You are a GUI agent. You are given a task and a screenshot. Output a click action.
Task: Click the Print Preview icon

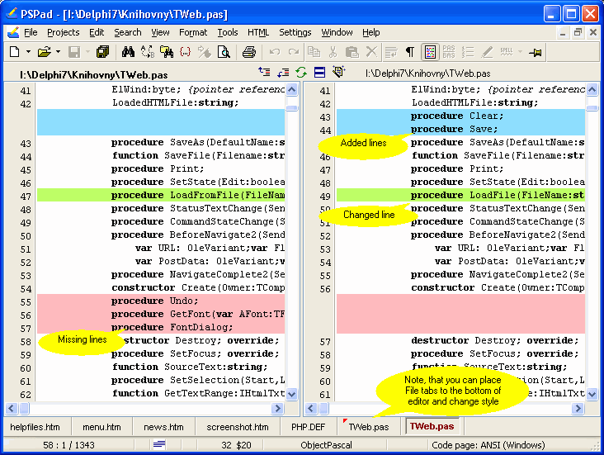coord(224,52)
